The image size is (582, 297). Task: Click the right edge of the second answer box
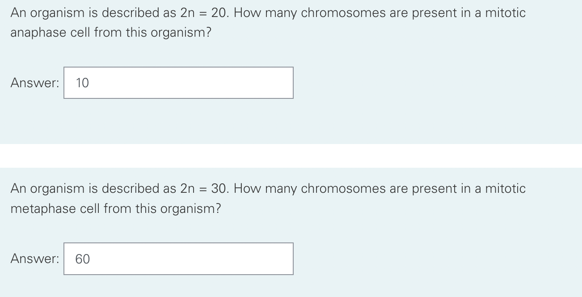(x=293, y=259)
